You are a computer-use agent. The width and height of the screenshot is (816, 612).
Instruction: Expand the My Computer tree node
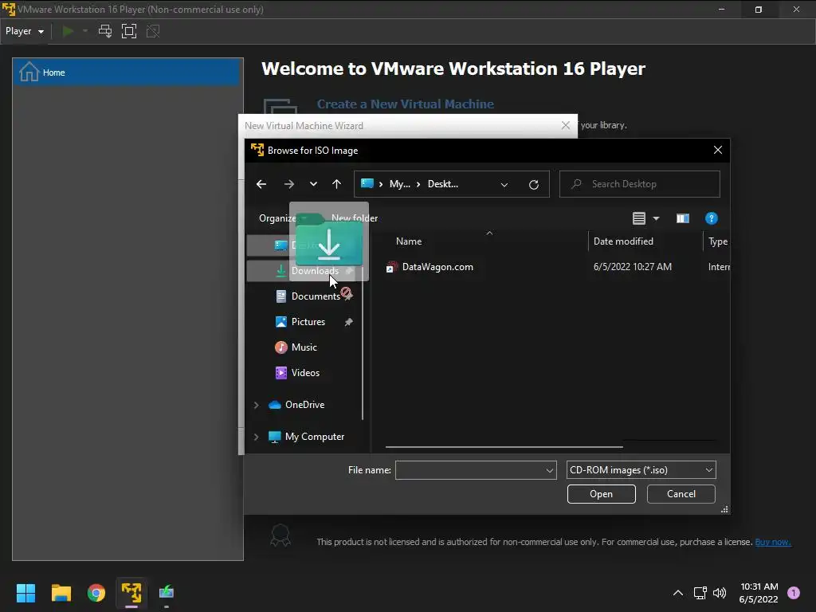(x=256, y=437)
